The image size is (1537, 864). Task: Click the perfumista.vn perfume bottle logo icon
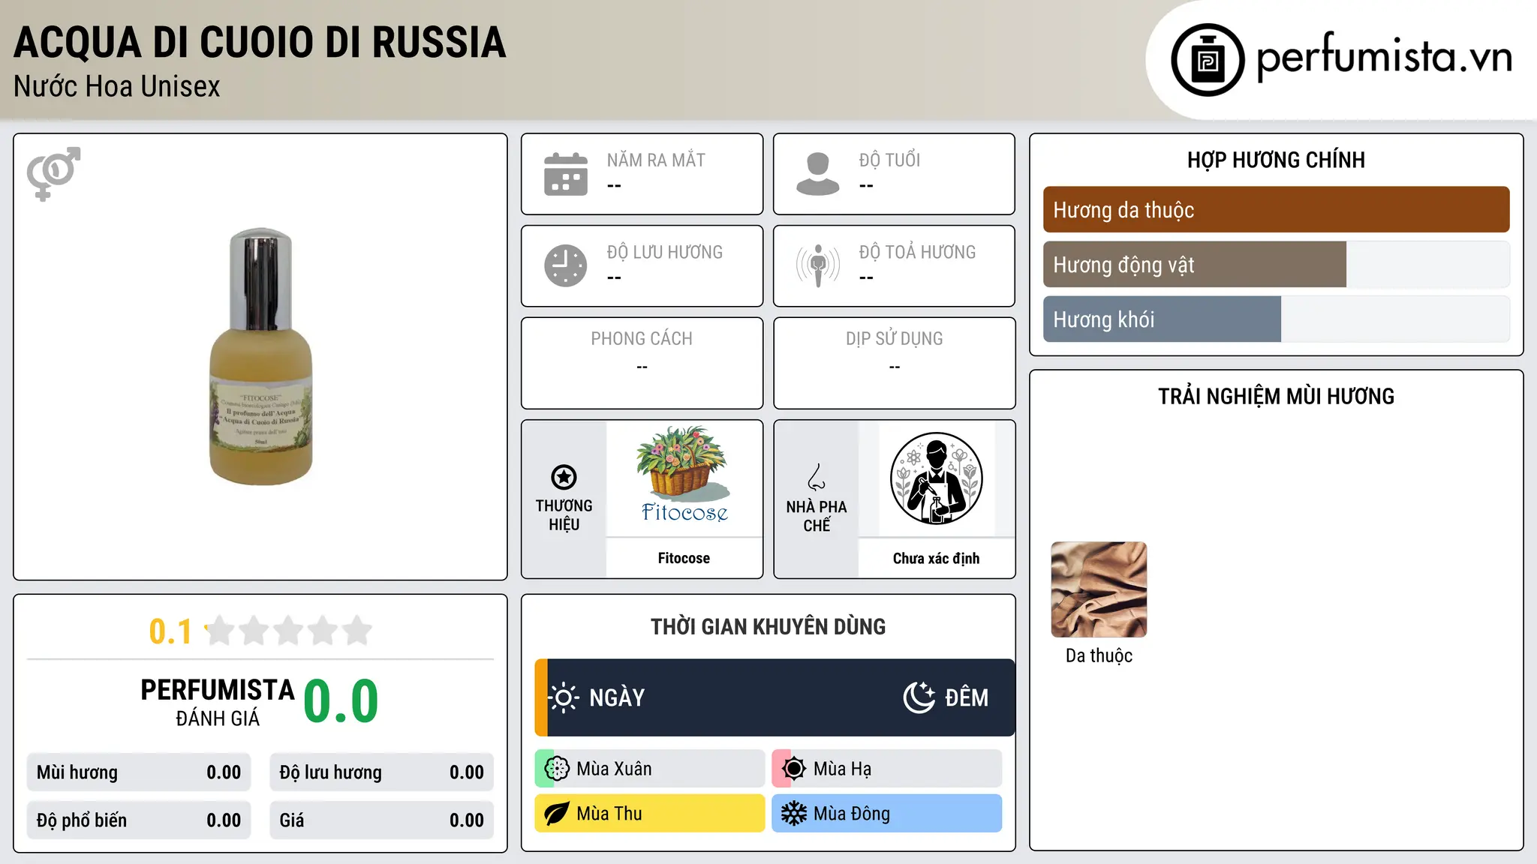(x=1208, y=60)
